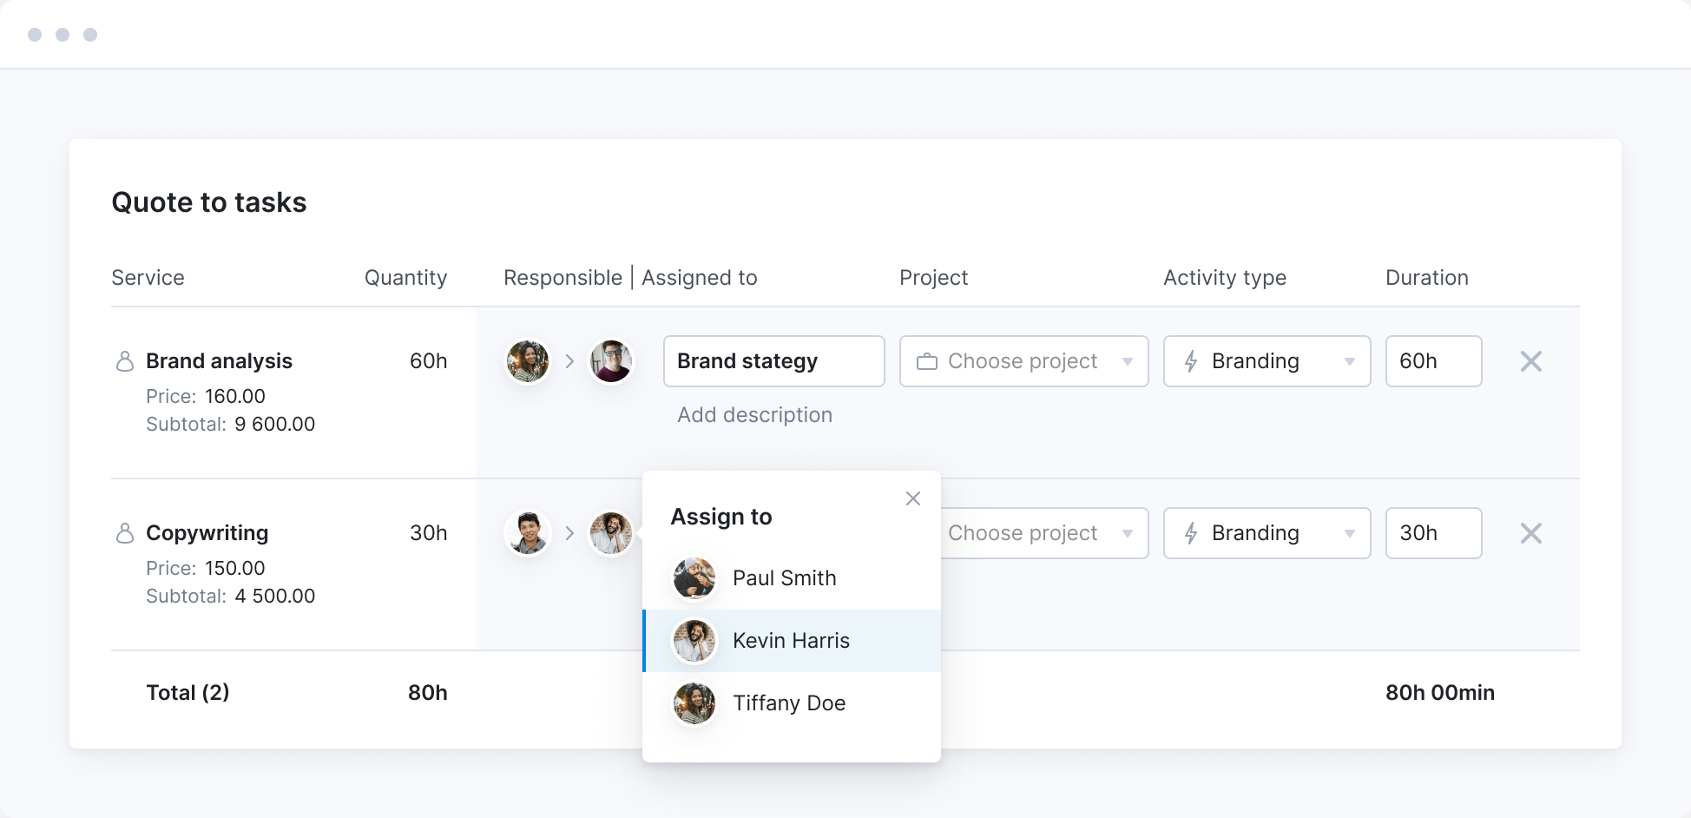The height and width of the screenshot is (818, 1691).
Task: Expand Branding activity type for Brand analysis
Action: (x=1267, y=361)
